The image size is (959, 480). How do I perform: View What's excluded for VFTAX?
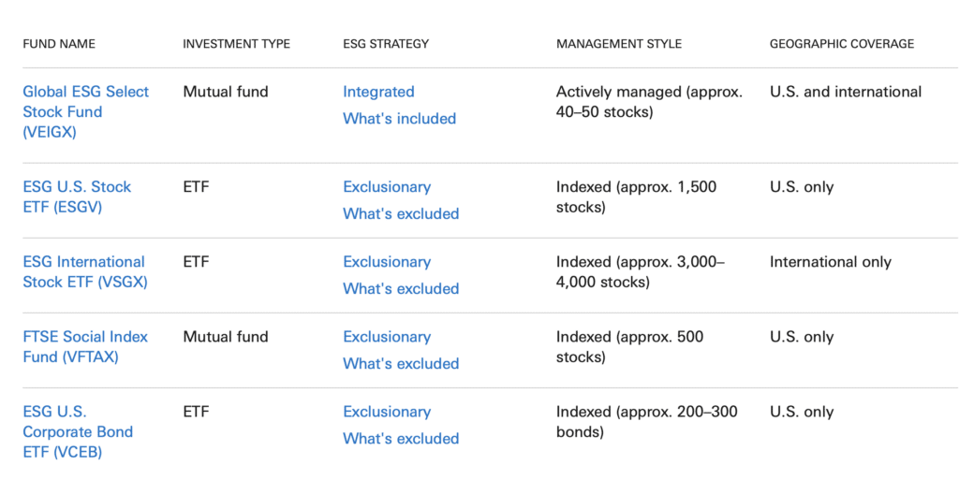click(401, 364)
